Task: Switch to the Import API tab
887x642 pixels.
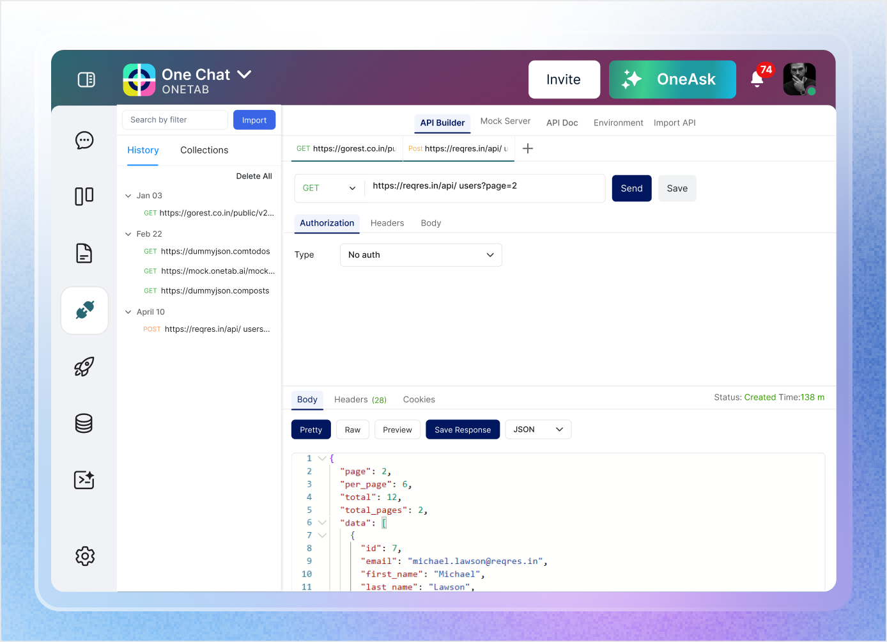Action: [675, 123]
